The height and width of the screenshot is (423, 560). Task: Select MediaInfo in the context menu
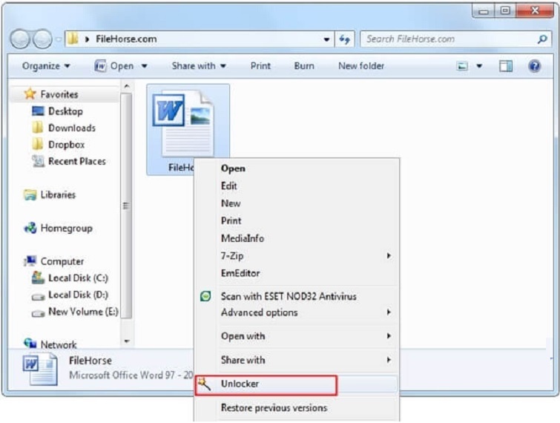pos(242,238)
